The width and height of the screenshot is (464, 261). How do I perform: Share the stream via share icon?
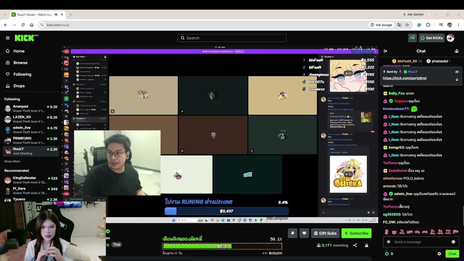tap(355, 245)
